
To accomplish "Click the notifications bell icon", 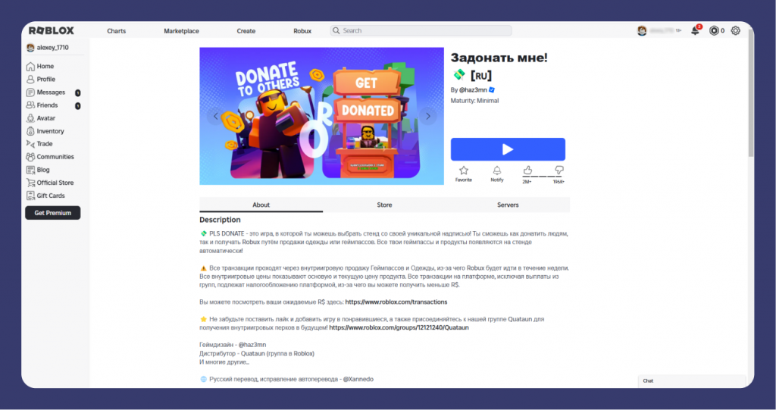I will [695, 31].
